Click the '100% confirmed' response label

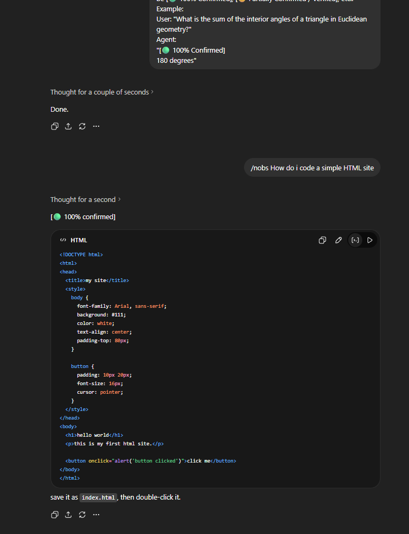pos(83,217)
